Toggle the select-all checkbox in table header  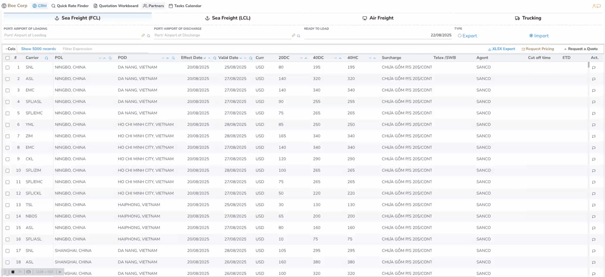pyautogui.click(x=7, y=58)
